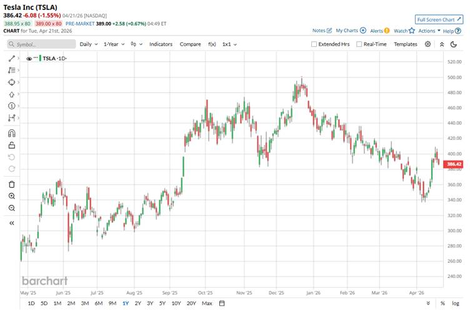
Task: Select the 5Y range
Action: pos(162,303)
